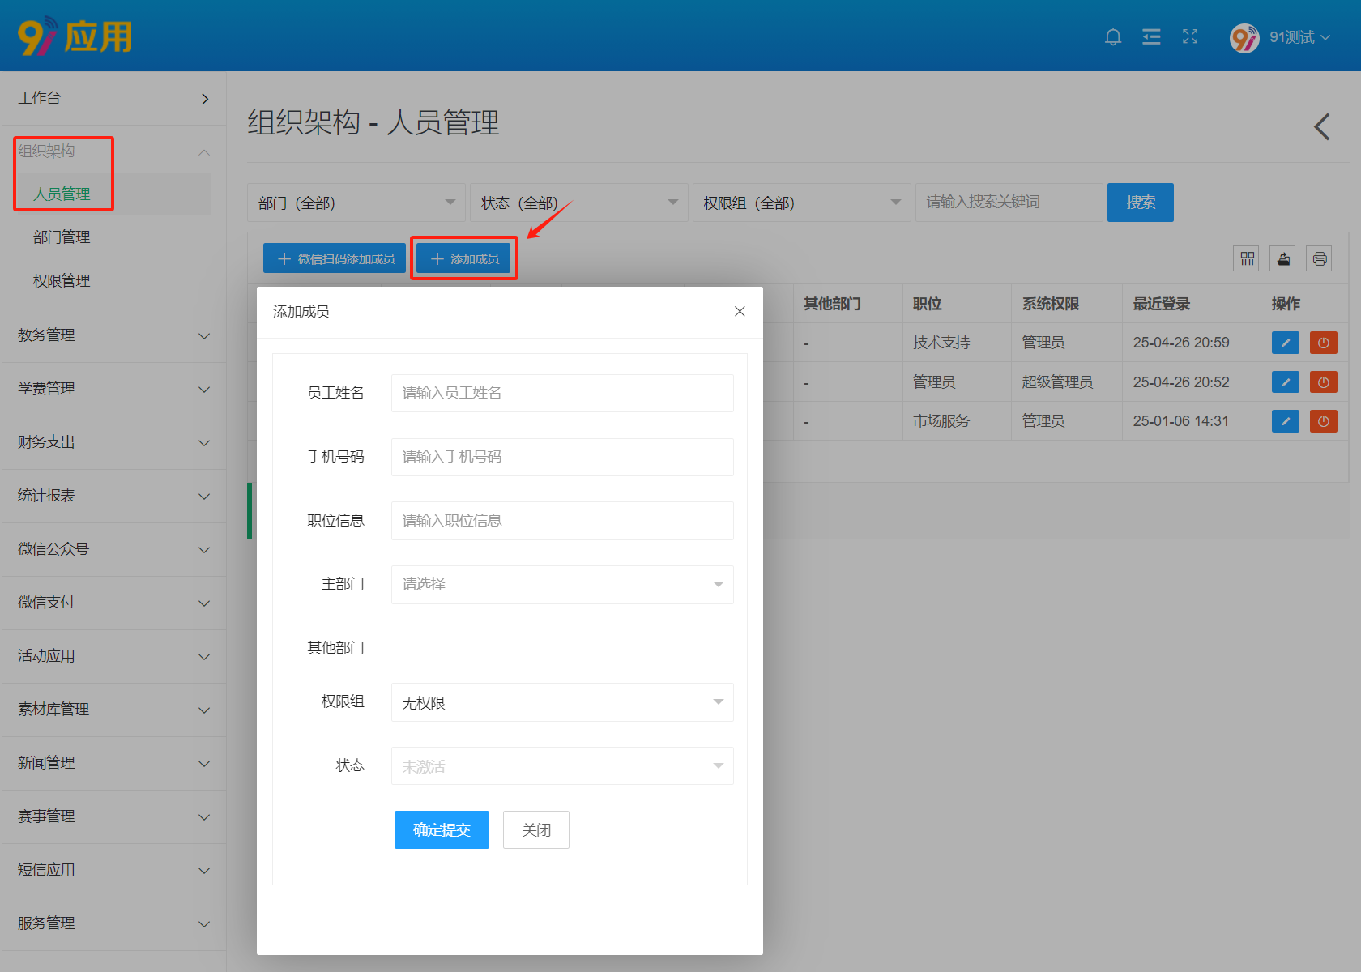1361x972 pixels.
Task: Click the 确定提交 button
Action: point(442,830)
